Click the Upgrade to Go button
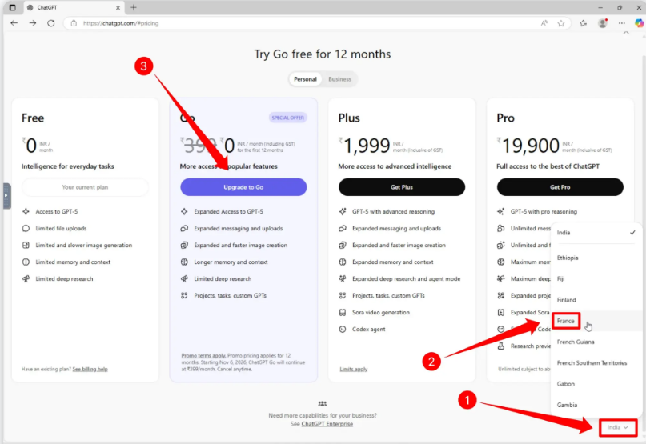Viewport: 646px width, 444px height. coord(243,187)
